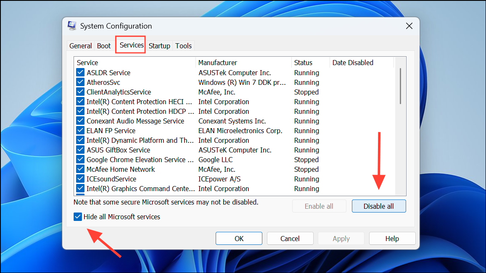Click Windows (R) Win 7 DDK manufacturer cell
This screenshot has height=273, width=486.
point(242,82)
